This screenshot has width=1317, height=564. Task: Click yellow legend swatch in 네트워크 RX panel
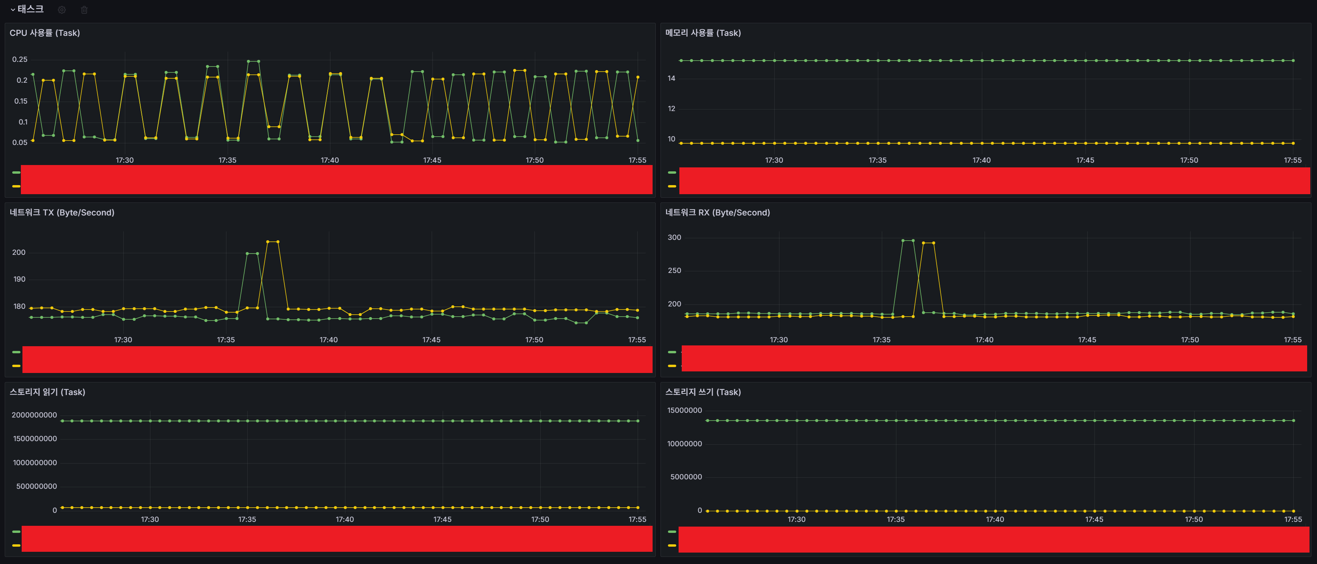click(x=672, y=365)
